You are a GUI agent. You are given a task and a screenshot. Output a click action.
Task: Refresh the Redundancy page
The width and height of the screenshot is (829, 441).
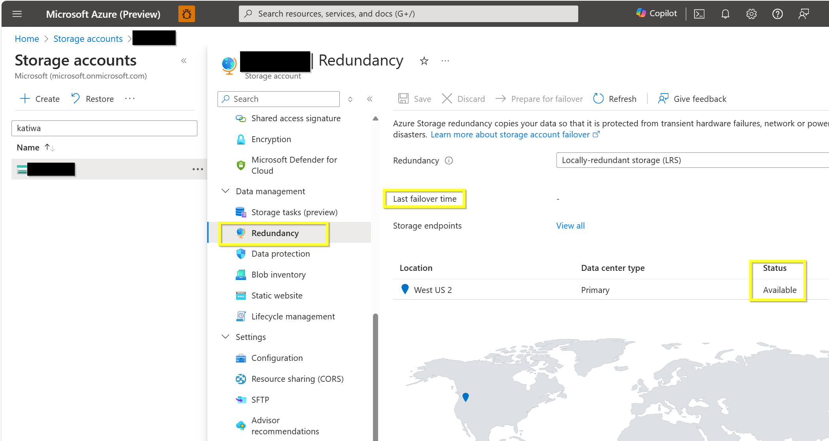615,99
